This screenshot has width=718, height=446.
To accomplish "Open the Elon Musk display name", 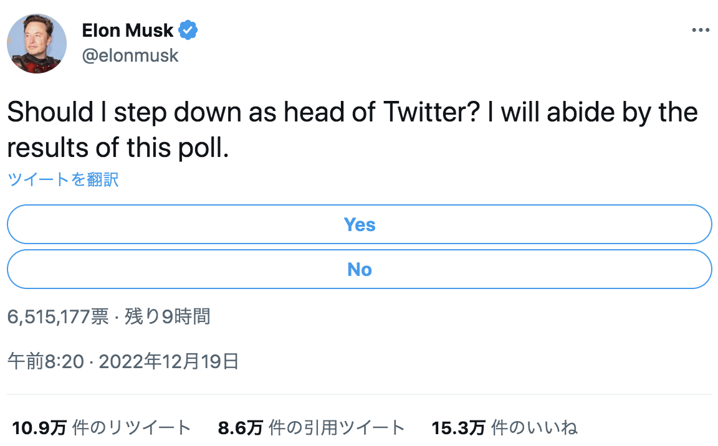I will pyautogui.click(x=128, y=31).
